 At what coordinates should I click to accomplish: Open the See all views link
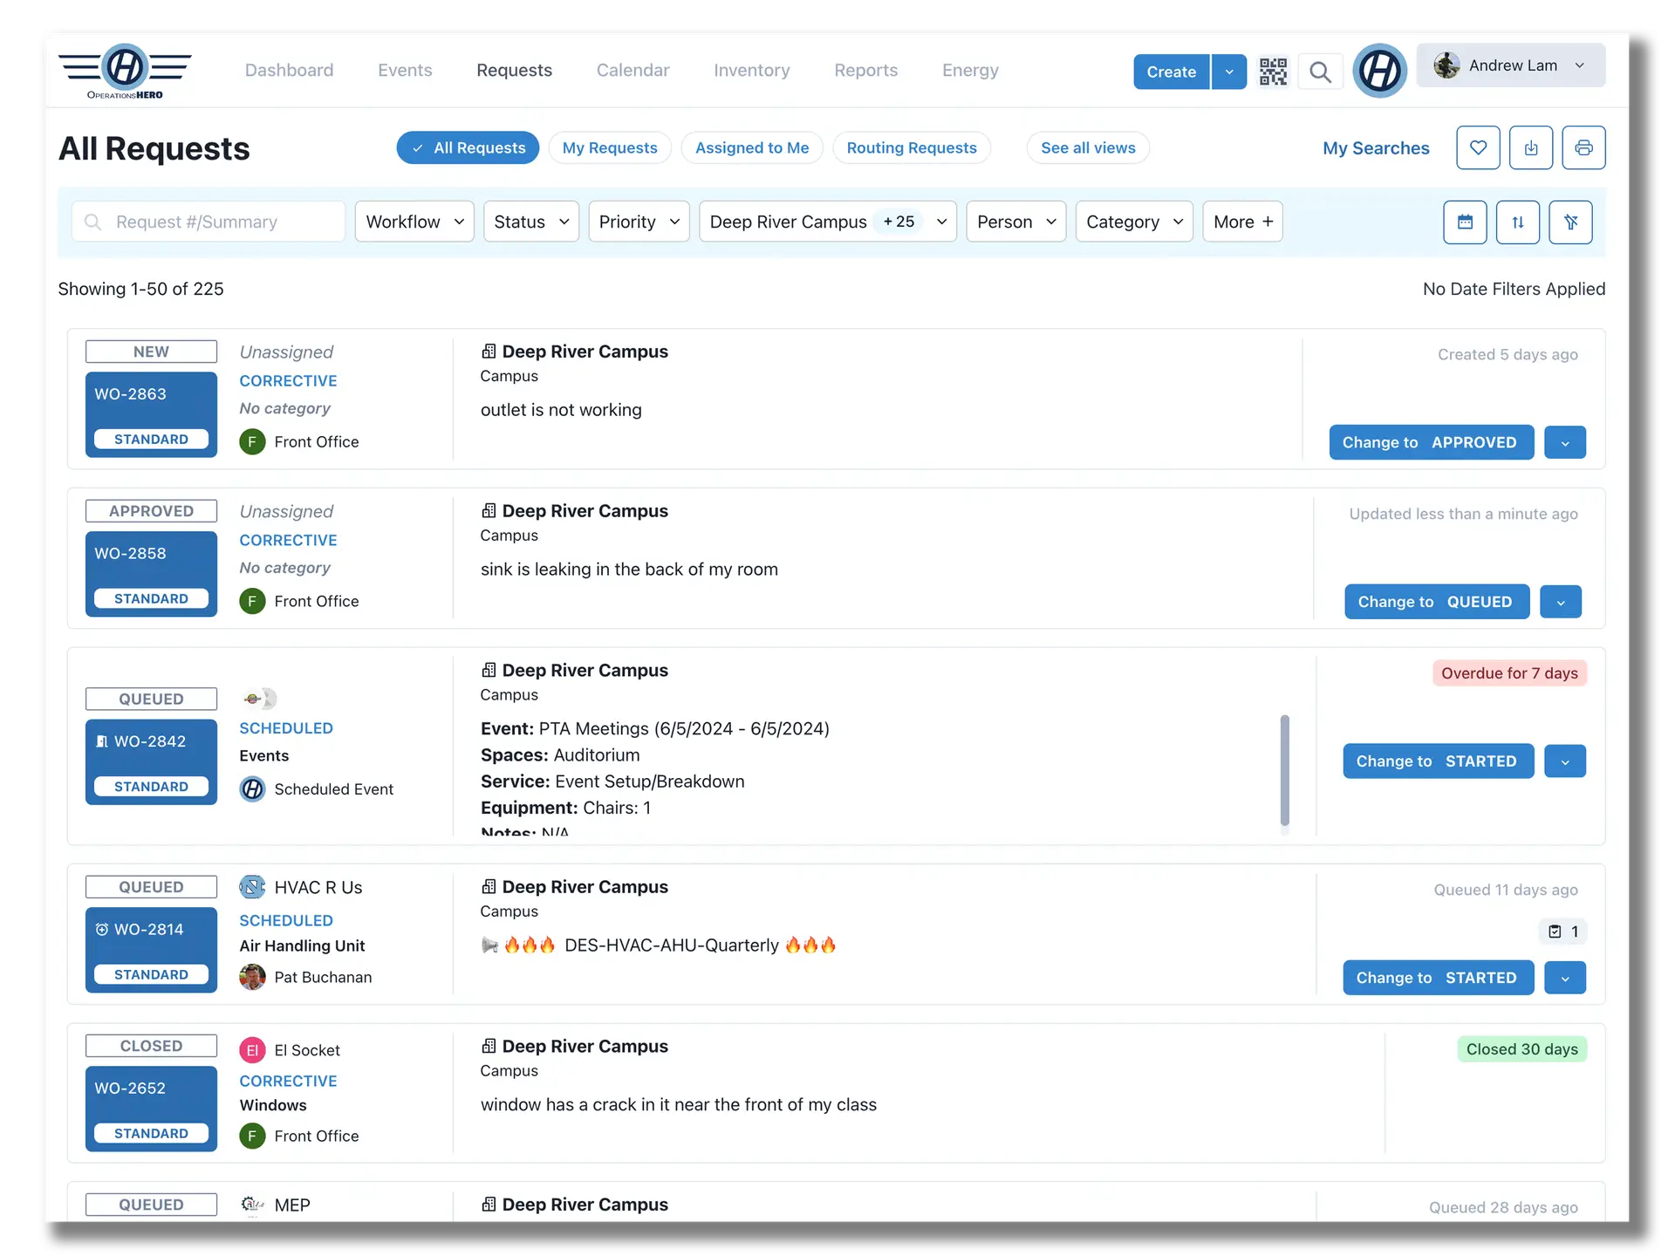1088,147
